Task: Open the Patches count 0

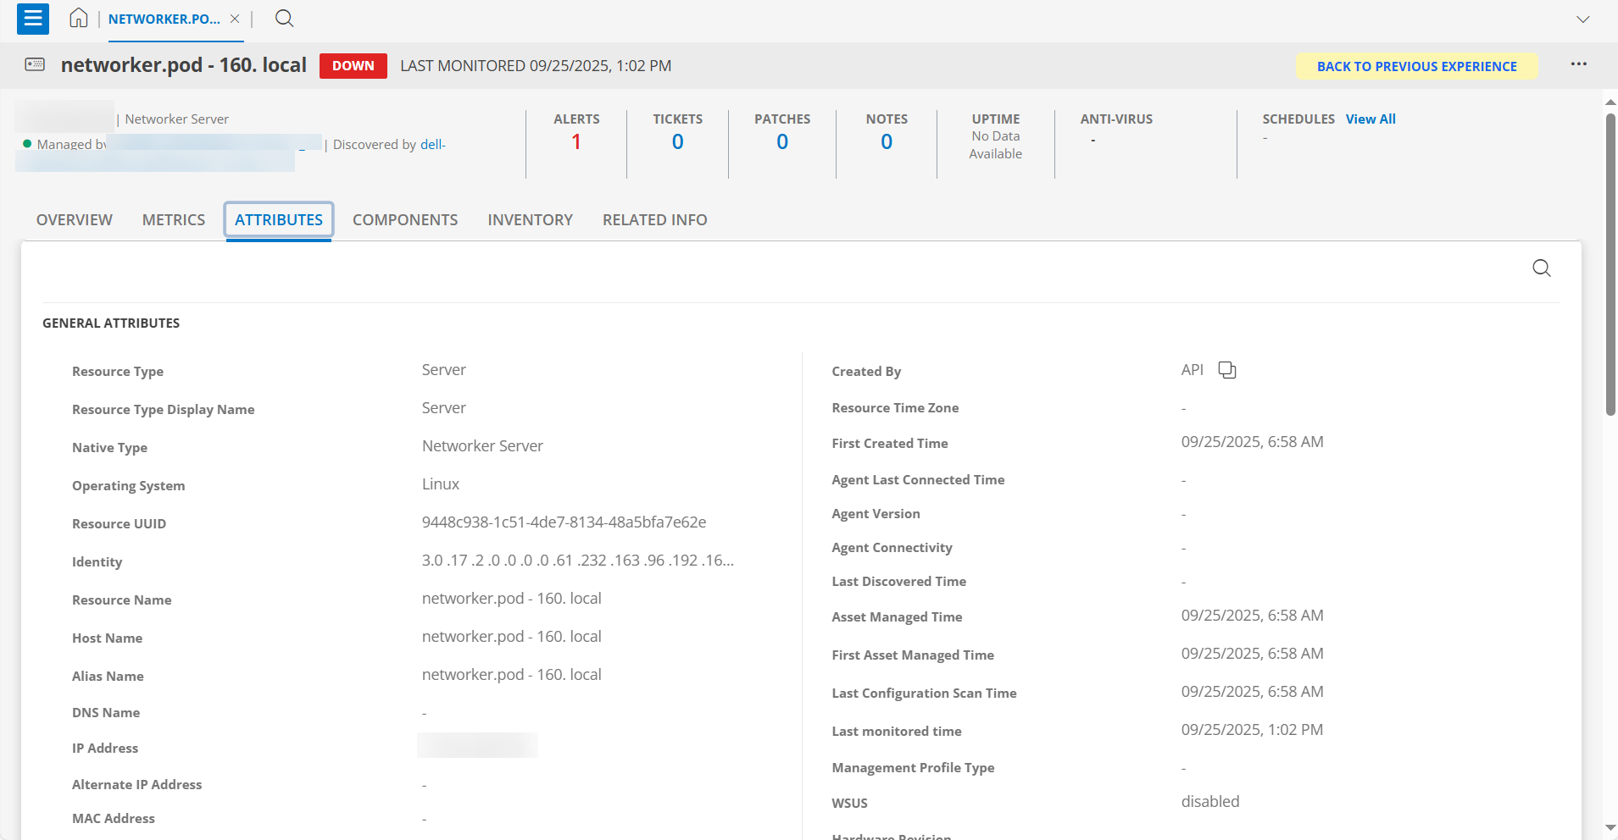Action: 782,141
